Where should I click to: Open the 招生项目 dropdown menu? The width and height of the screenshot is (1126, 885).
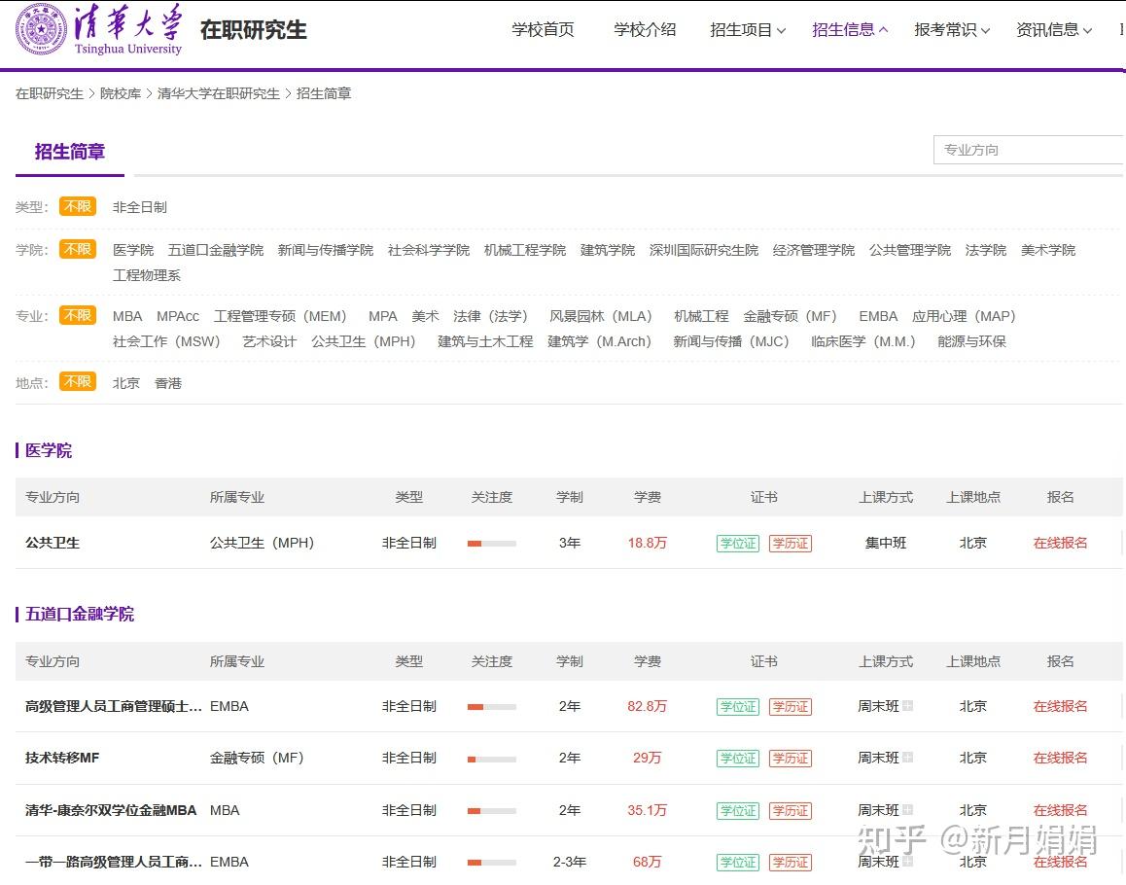click(x=748, y=29)
